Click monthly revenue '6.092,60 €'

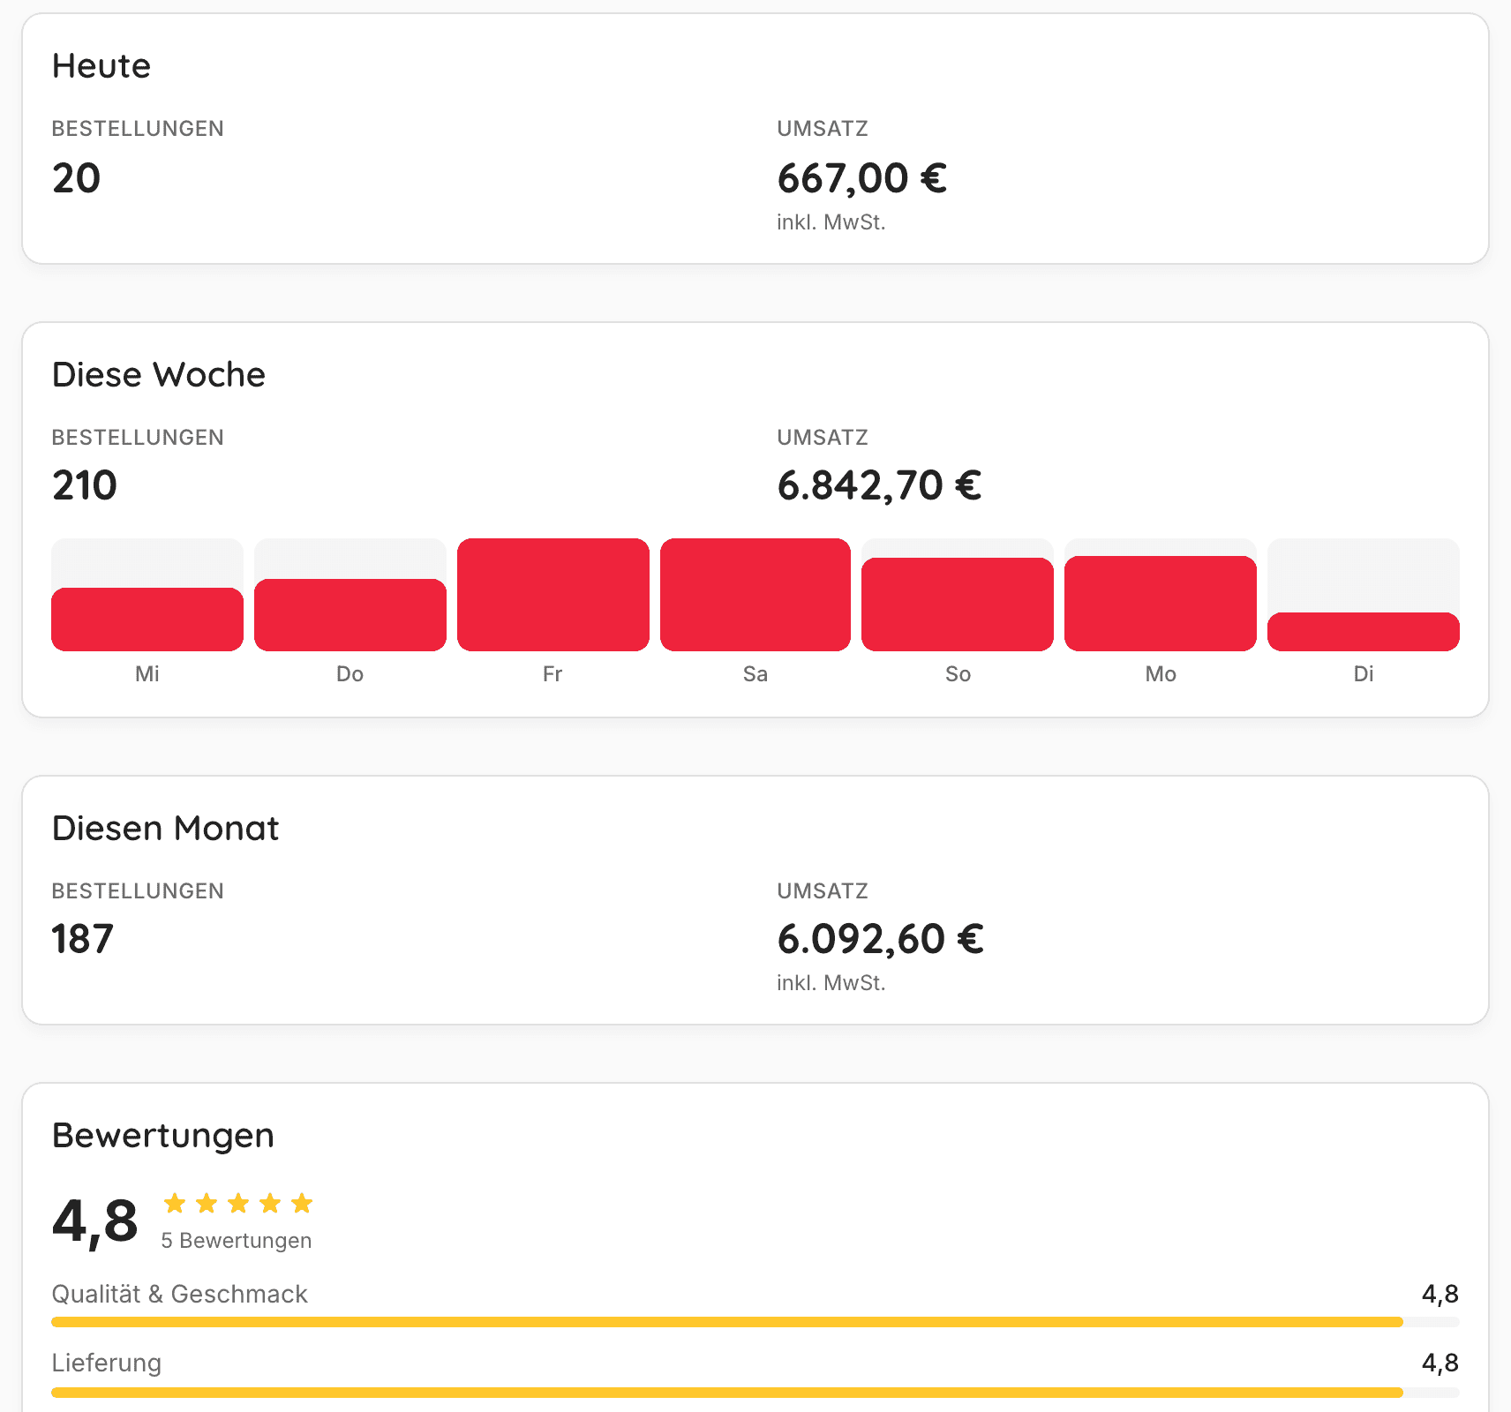[x=881, y=939]
